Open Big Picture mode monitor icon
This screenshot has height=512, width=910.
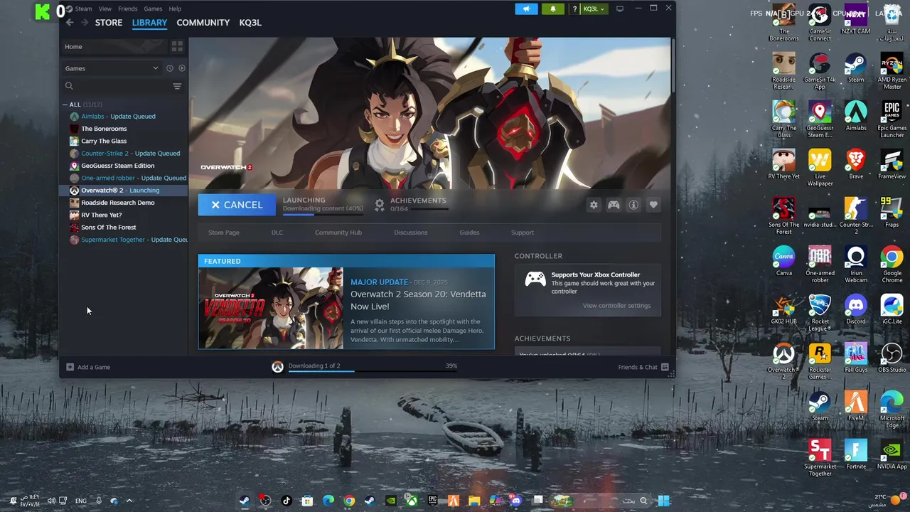(620, 9)
